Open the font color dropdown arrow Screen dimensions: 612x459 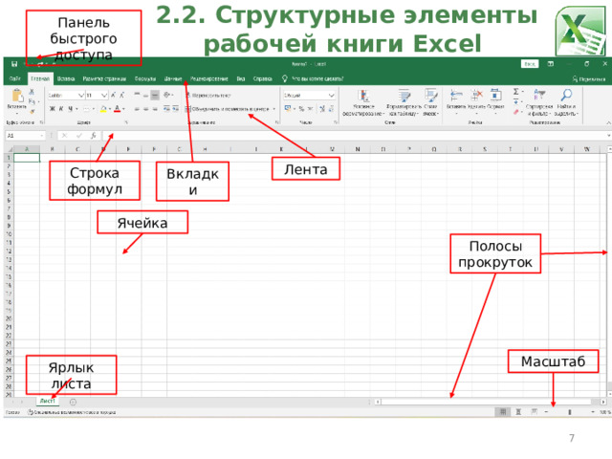point(123,109)
